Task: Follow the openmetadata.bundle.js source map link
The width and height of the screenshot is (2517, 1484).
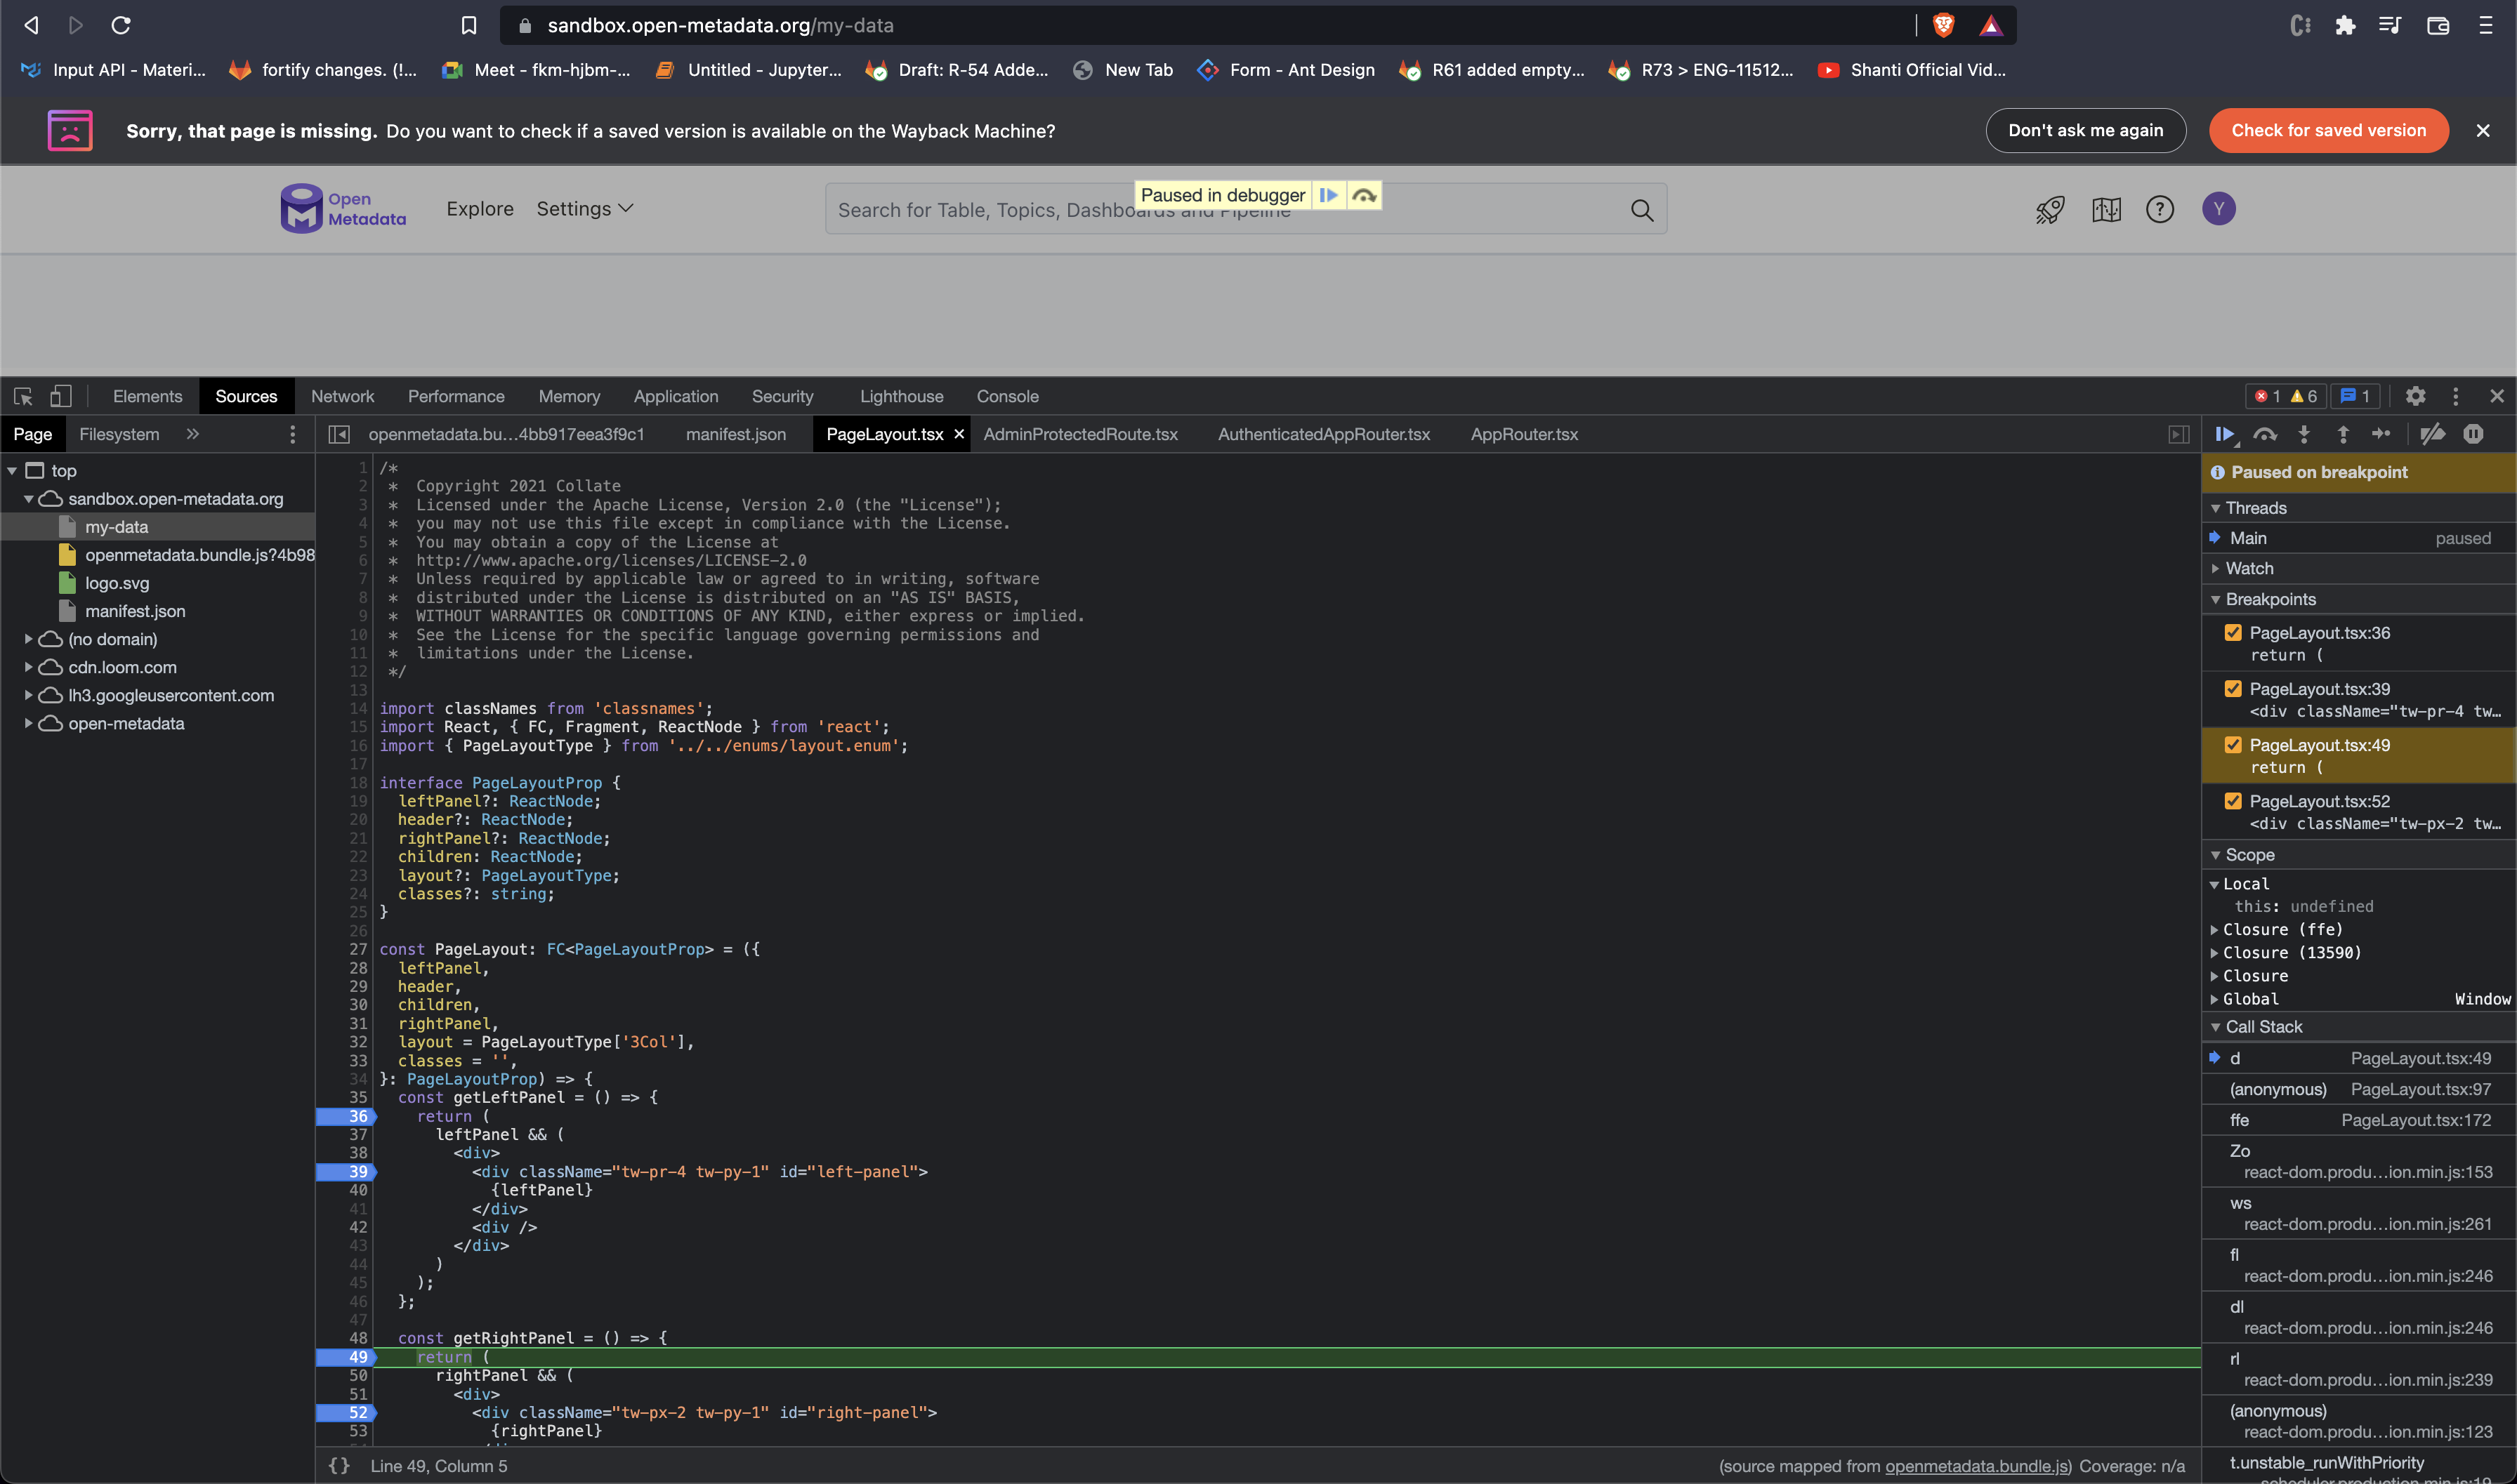Action: click(x=1976, y=1466)
